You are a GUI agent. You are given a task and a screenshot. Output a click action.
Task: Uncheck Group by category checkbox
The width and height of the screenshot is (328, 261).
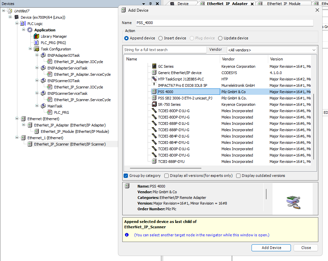tap(126, 176)
